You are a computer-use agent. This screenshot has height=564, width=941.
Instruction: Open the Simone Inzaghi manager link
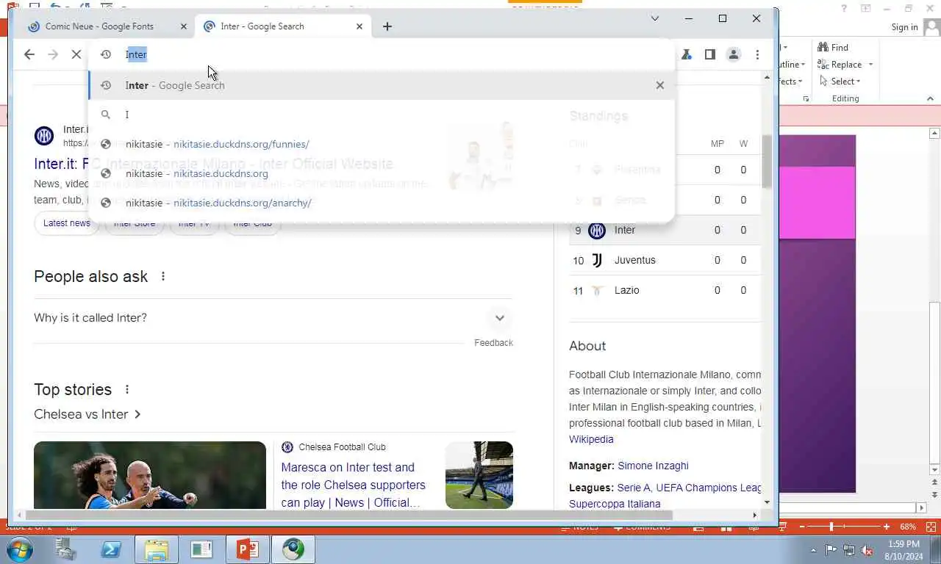[x=653, y=466]
